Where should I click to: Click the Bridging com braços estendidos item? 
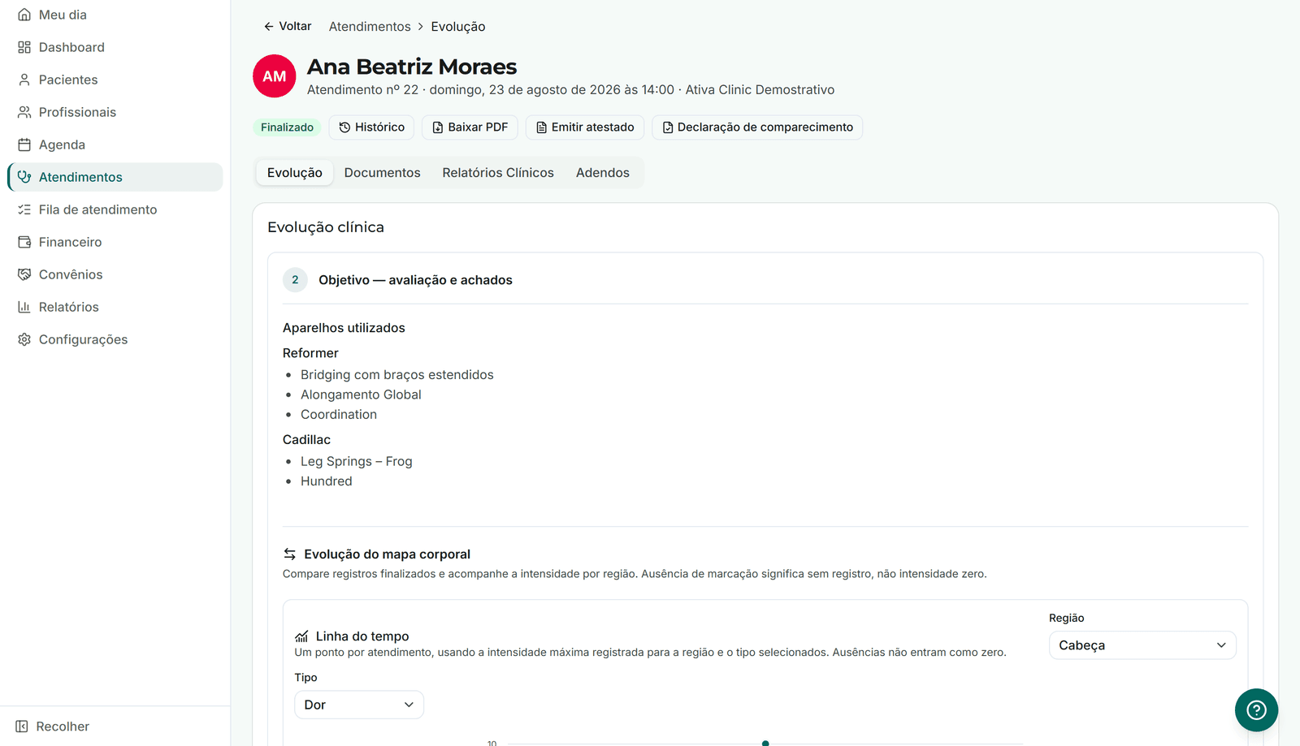397,375
